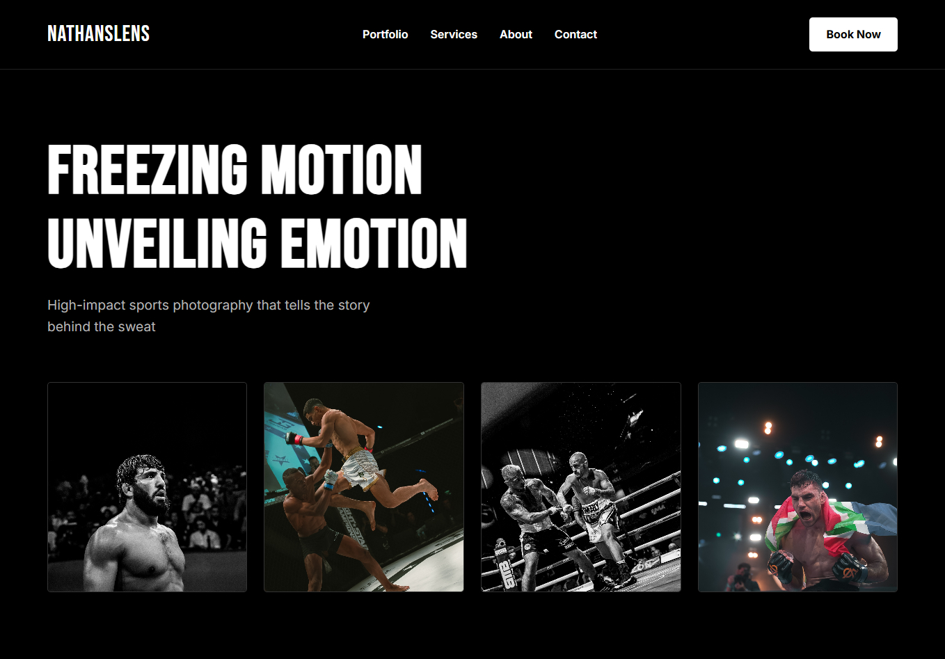Click the 'behind the sweat' text line

(x=101, y=326)
